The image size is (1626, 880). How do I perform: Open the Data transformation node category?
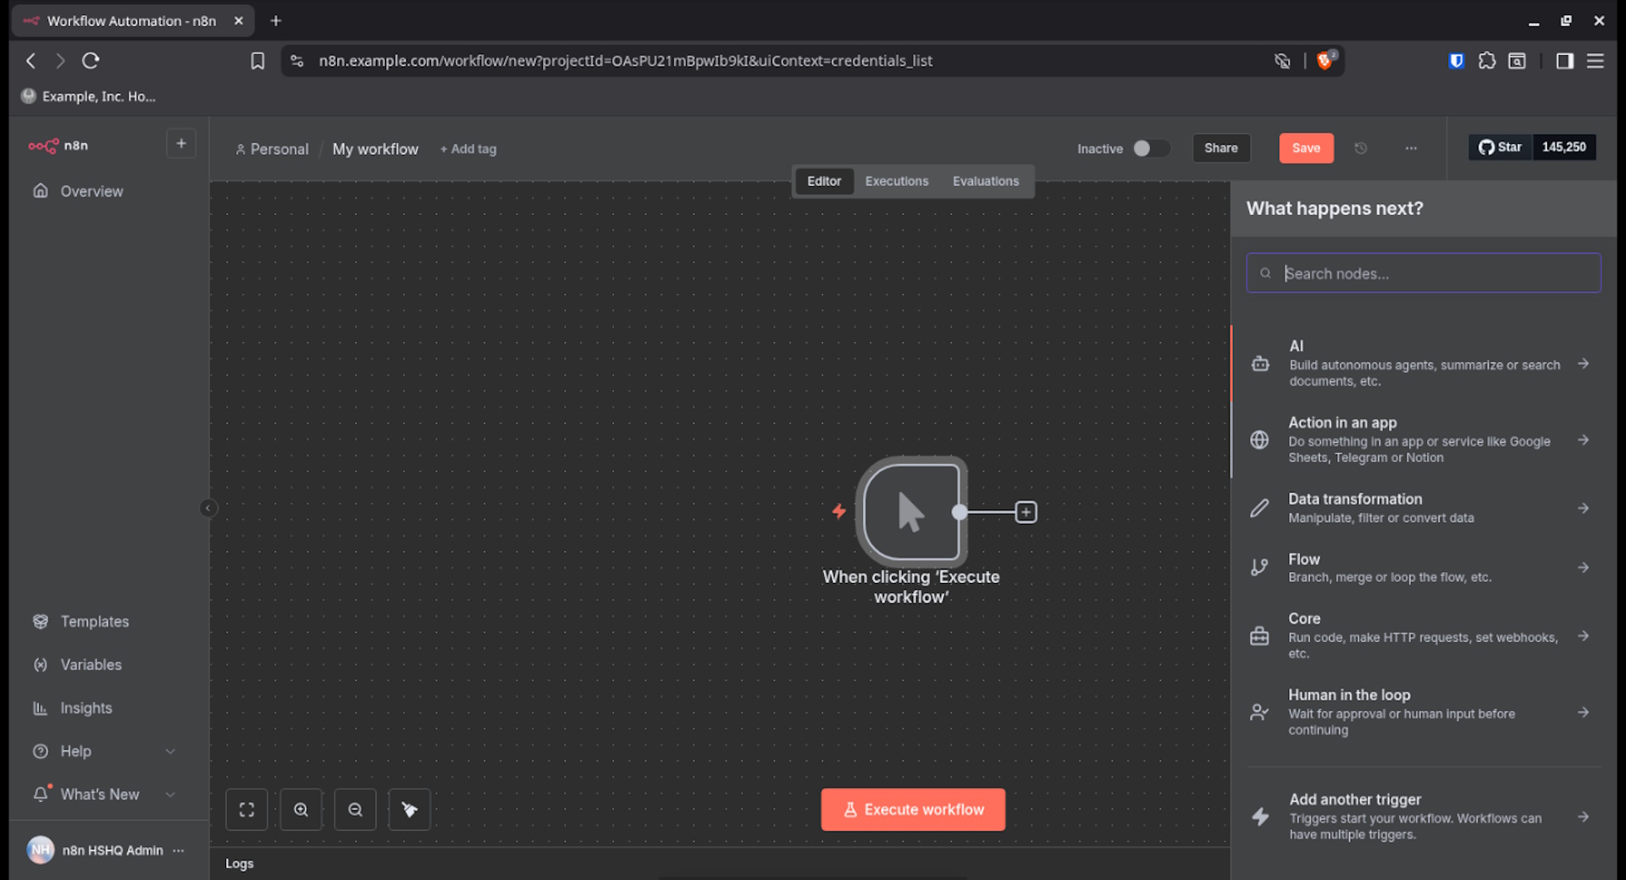coord(1423,508)
